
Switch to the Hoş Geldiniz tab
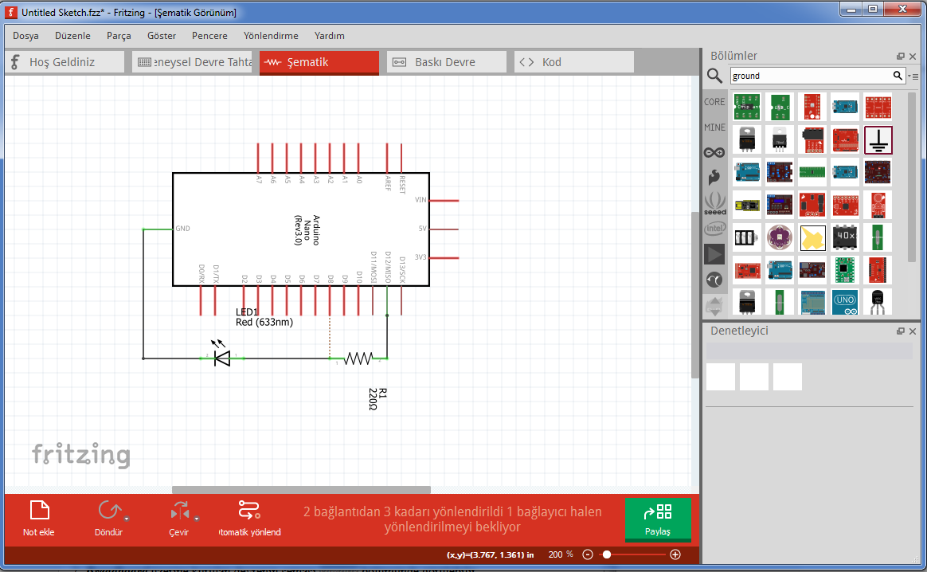(65, 62)
